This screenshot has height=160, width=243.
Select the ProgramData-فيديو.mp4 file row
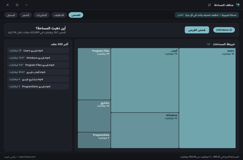[x=38, y=86]
